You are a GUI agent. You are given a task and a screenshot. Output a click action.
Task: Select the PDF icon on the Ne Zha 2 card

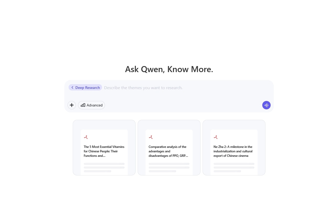coord(216,137)
